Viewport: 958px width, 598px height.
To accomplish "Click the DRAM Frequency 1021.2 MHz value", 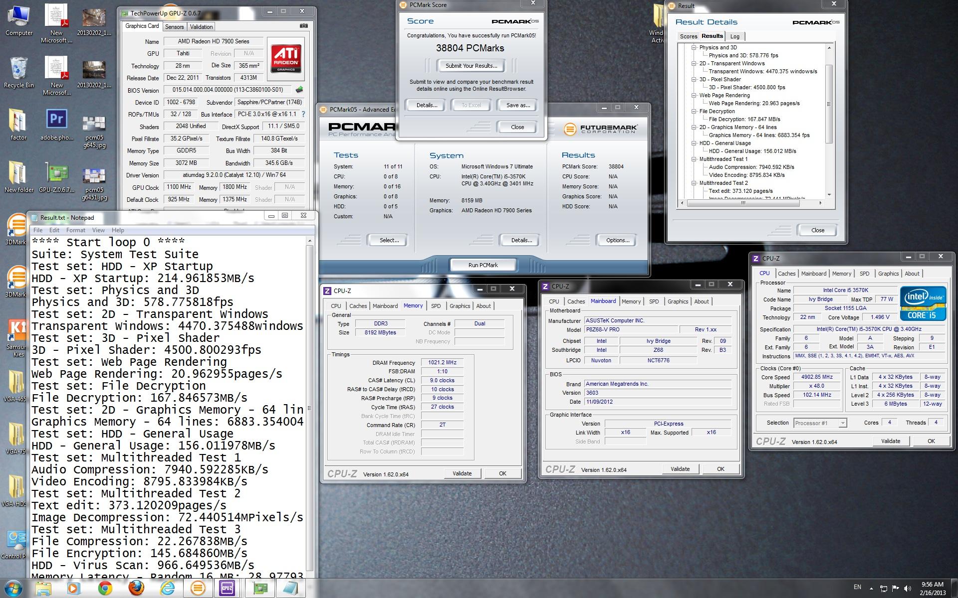I will tap(442, 362).
